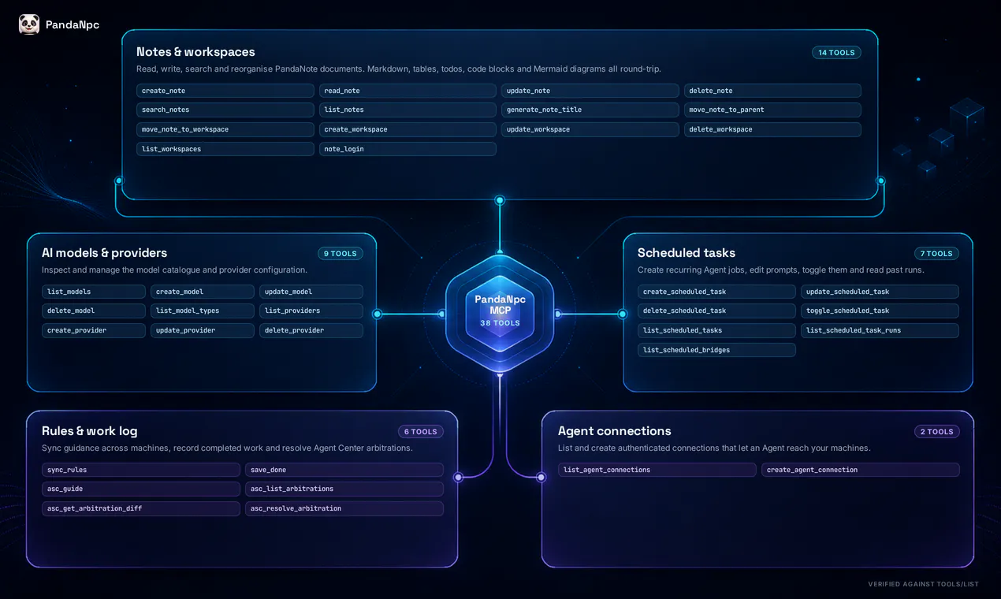Click the list_notes chip
Image resolution: width=1001 pixels, height=599 pixels.
(407, 110)
